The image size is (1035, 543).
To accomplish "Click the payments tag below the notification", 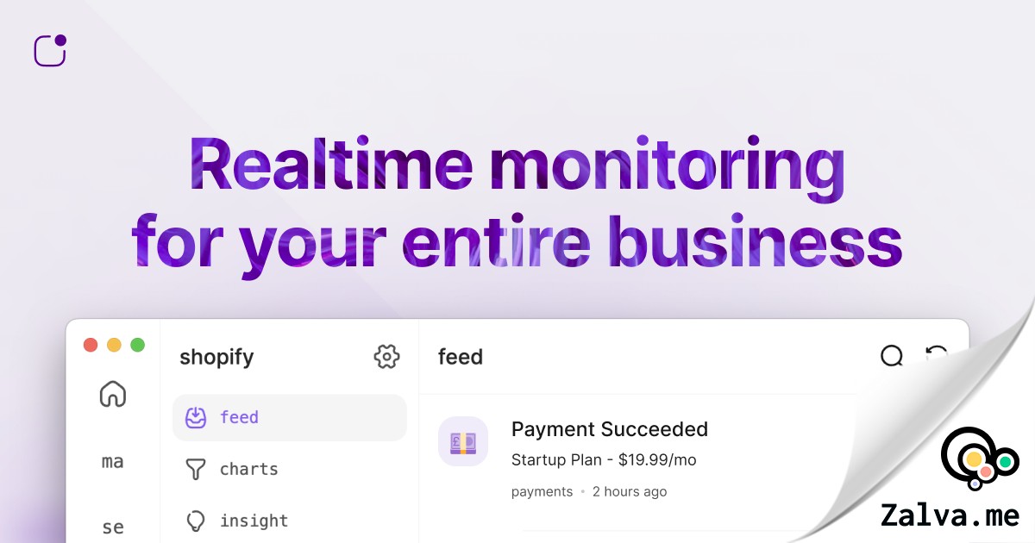I will pos(542,491).
